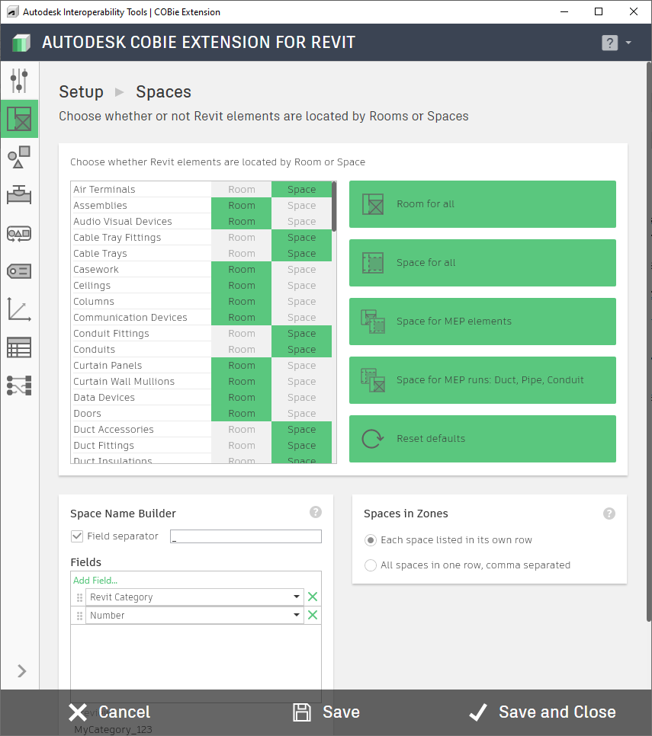Open the coordinates axes icon in sidebar

coord(19,309)
